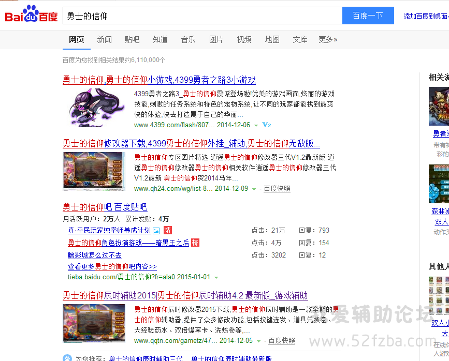Switch to the 图片 tab
This screenshot has width=449, height=361.
(x=216, y=39)
